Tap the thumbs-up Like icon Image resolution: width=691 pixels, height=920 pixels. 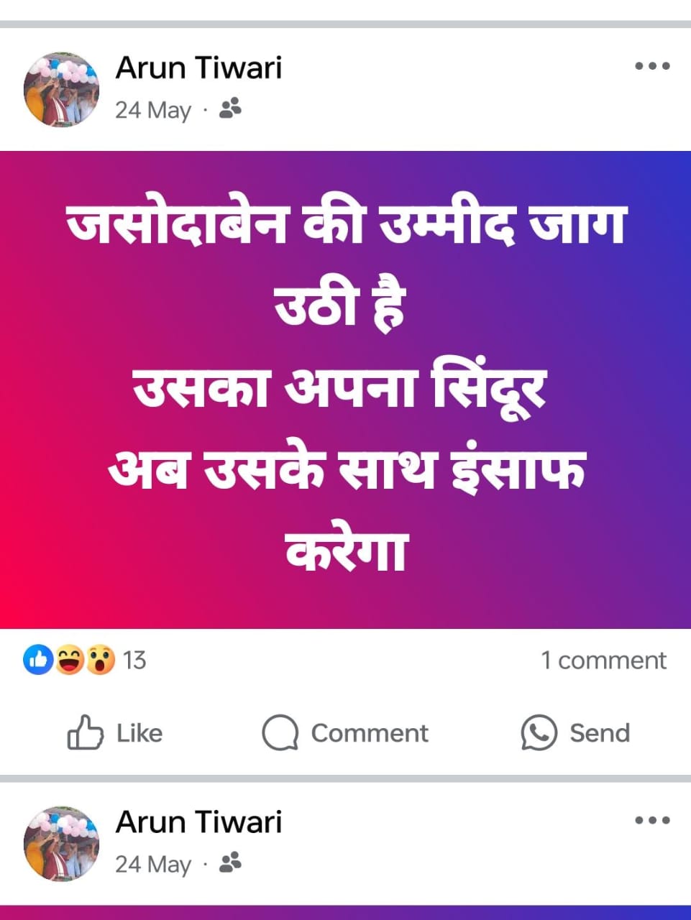(x=85, y=732)
